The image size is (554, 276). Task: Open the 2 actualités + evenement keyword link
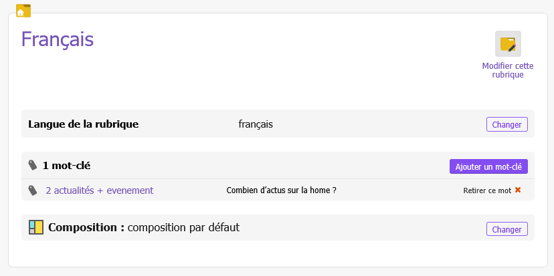click(99, 190)
